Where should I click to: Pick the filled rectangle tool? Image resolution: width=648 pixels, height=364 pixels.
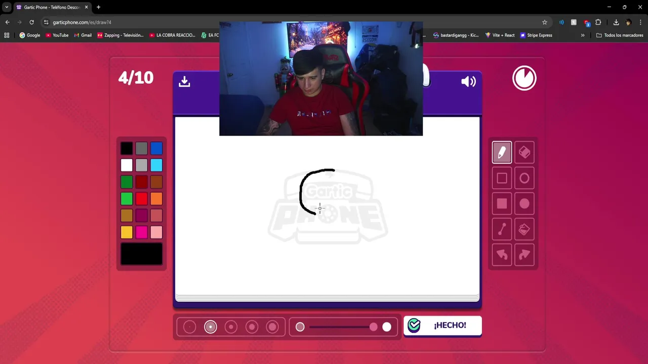[502, 203]
